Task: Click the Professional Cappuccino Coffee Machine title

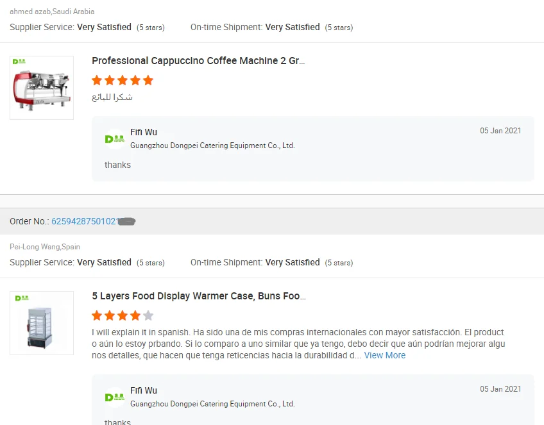Action: coord(198,61)
